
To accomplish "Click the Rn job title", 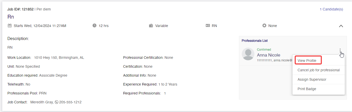I will coord(11,17).
